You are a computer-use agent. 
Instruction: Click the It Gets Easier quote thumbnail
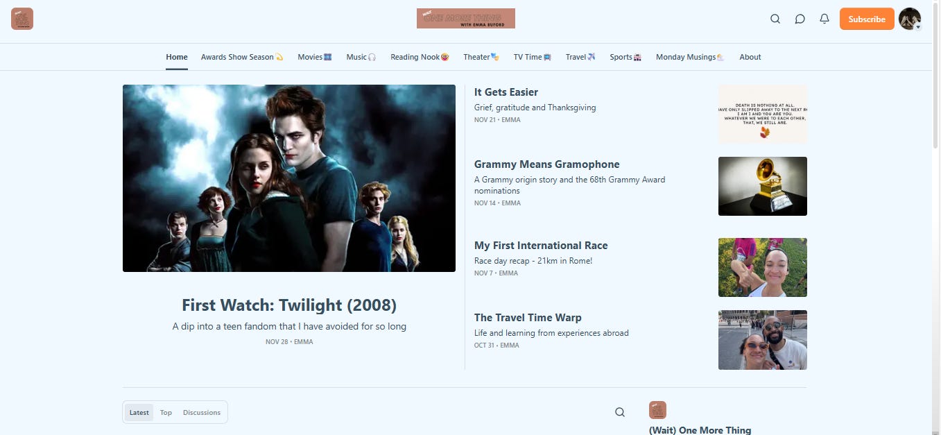[763, 114]
